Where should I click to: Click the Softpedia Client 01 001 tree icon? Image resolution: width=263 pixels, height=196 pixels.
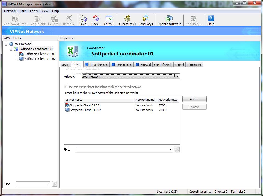[21, 54]
